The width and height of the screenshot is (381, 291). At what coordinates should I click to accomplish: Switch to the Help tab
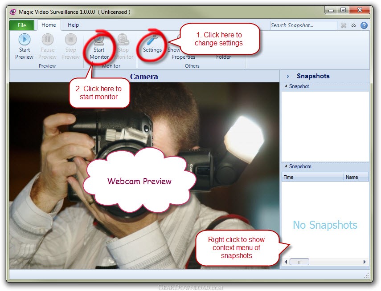click(73, 25)
